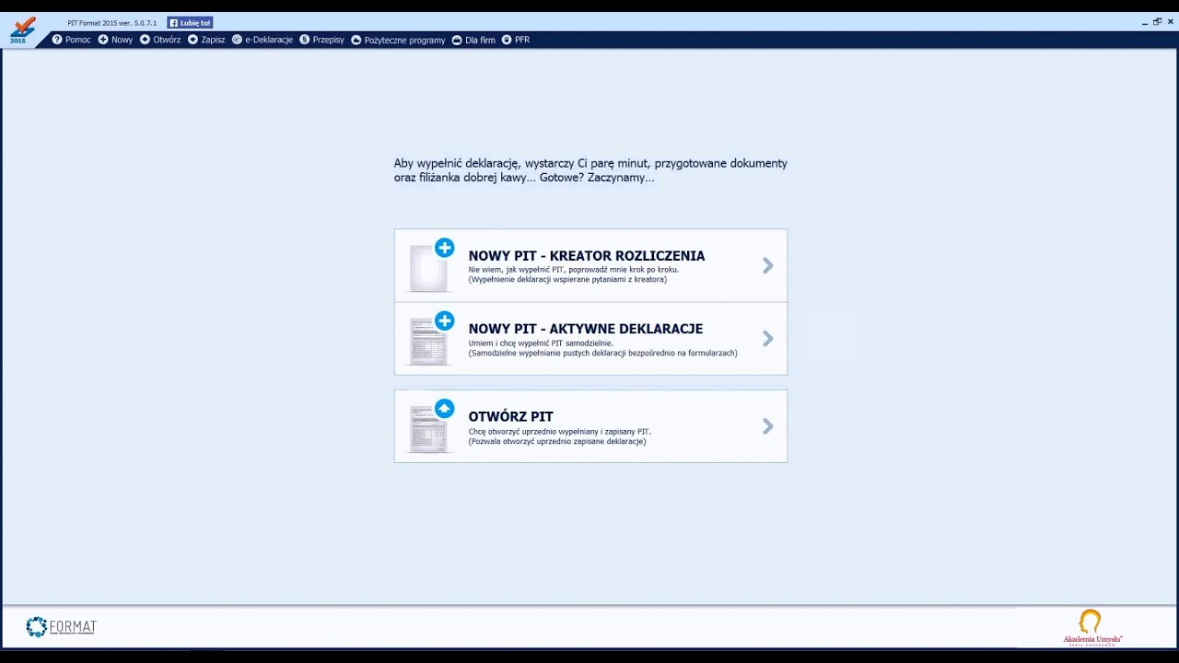Open the Przepisy menu
The height and width of the screenshot is (663, 1179).
pos(322,40)
